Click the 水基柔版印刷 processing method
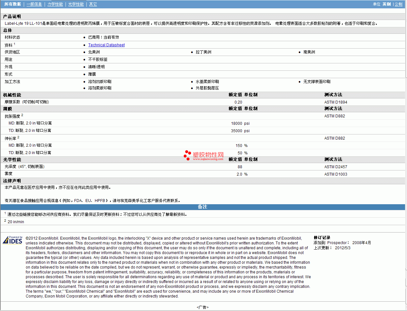This screenshot has width=407, height=311. point(207,82)
